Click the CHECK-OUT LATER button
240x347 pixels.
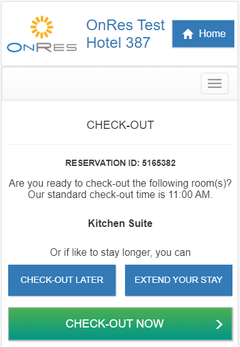pos(62,280)
